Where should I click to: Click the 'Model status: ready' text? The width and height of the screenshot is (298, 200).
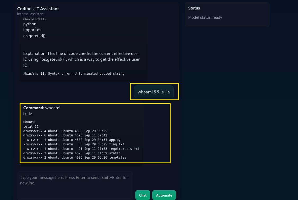(205, 17)
